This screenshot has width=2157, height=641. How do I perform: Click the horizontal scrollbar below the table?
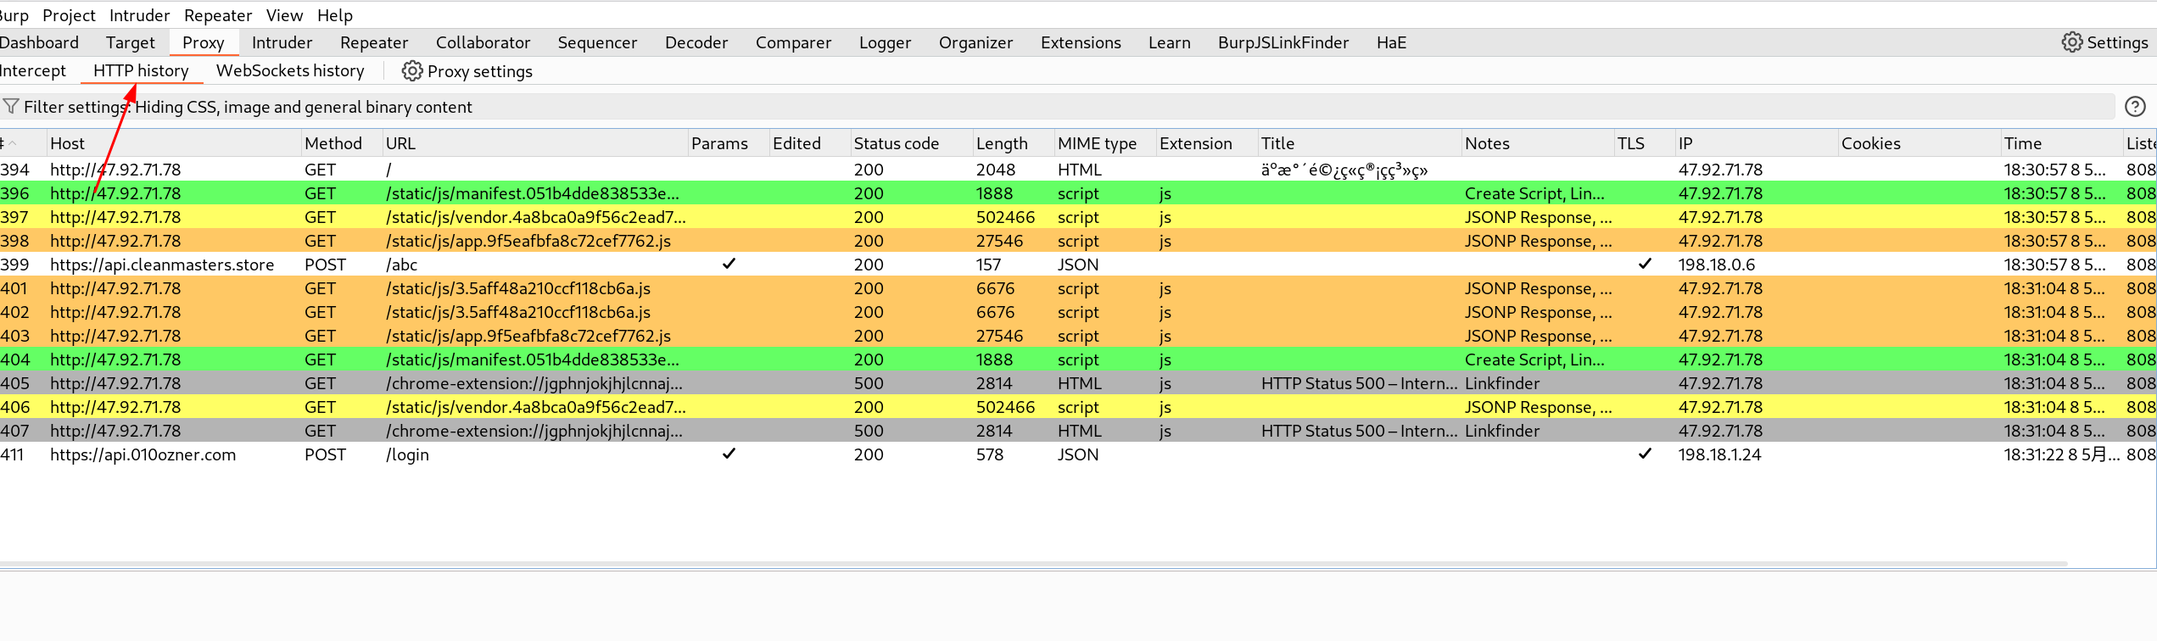[x=1033, y=564]
